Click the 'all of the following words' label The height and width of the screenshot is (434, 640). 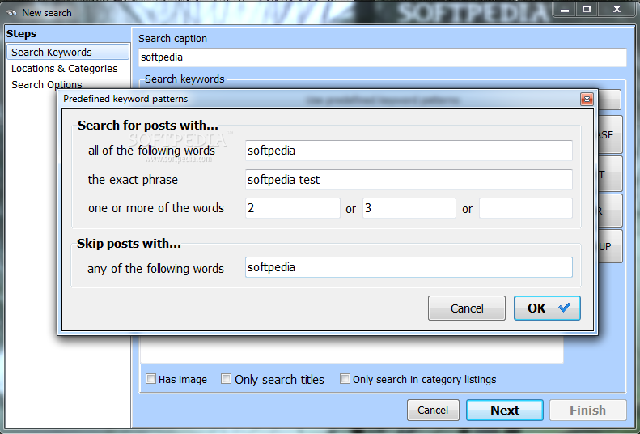point(151,151)
